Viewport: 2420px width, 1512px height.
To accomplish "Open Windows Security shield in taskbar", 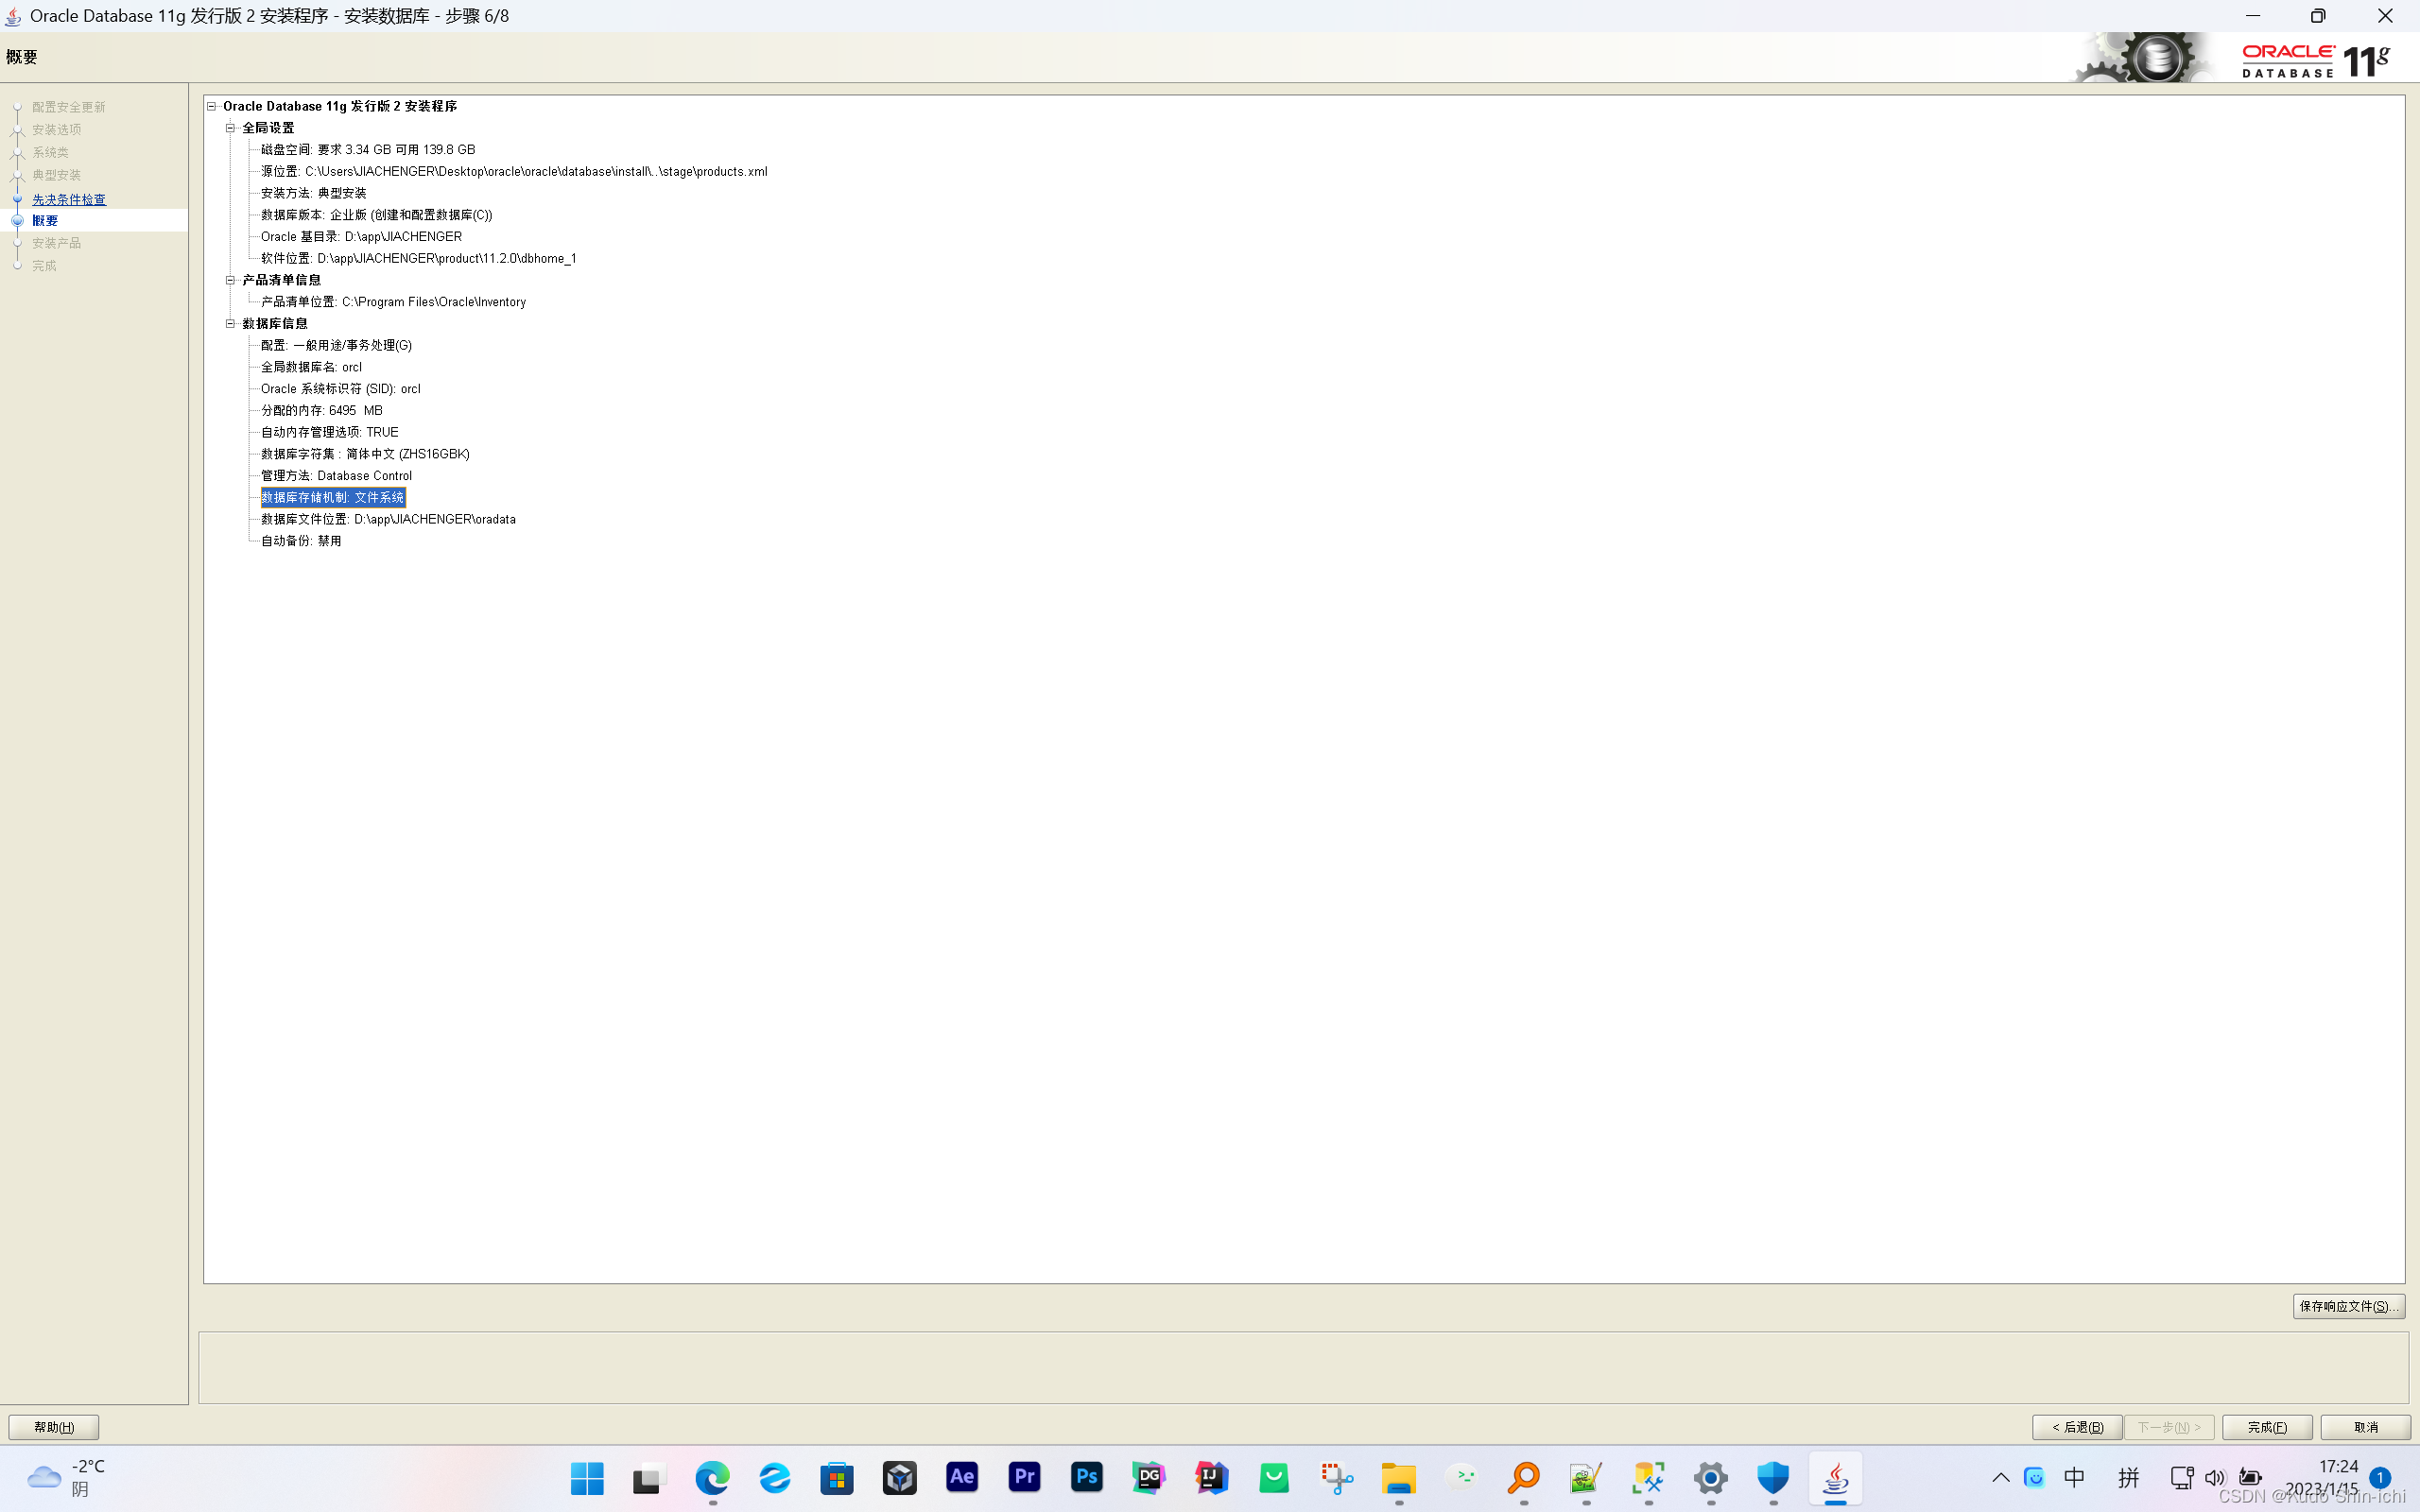I will pos(1773,1478).
